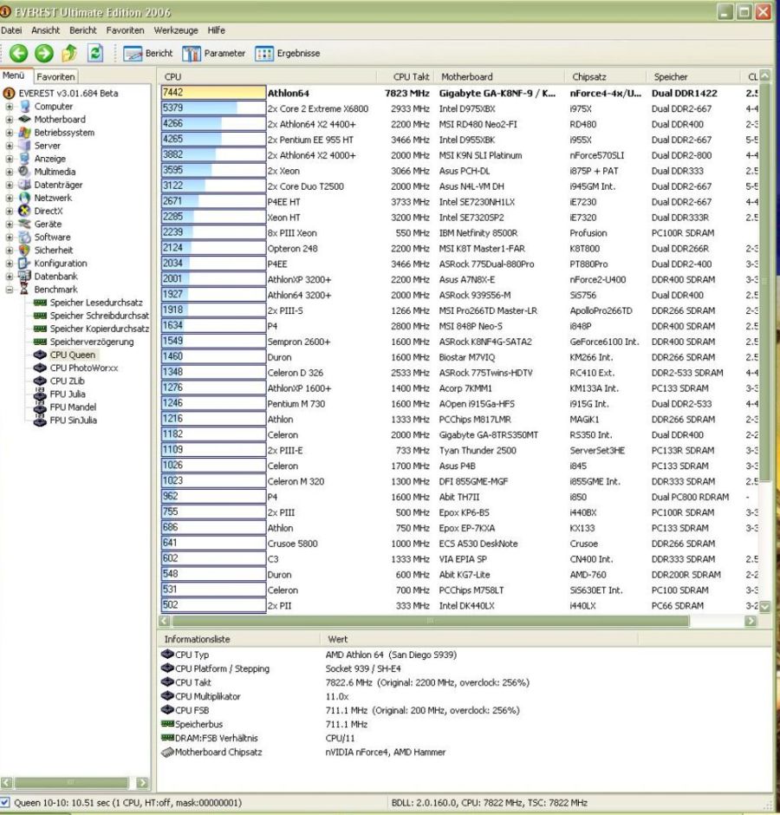Select the Multimedia speaker icon

[24, 172]
